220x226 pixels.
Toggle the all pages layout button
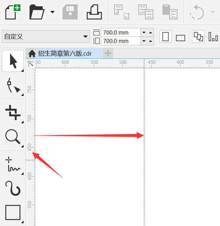pyautogui.click(x=198, y=36)
